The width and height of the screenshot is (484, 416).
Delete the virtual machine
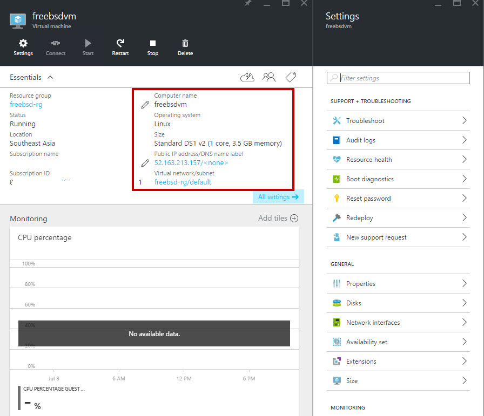coord(185,47)
